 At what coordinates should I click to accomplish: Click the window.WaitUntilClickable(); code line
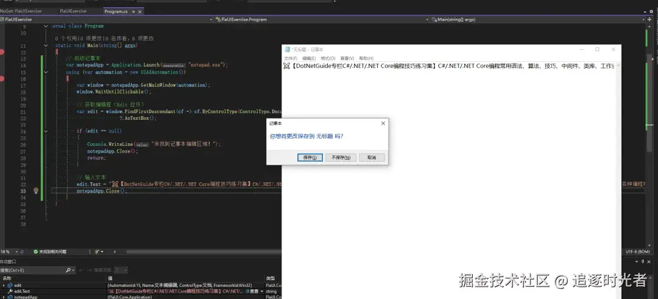click(114, 91)
